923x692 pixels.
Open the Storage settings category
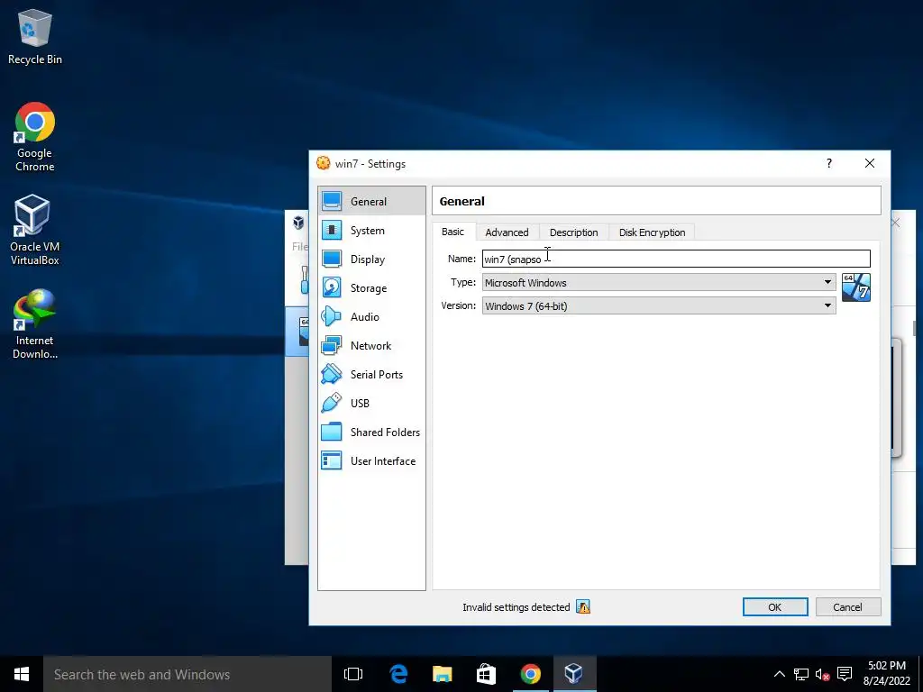pyautogui.click(x=371, y=287)
